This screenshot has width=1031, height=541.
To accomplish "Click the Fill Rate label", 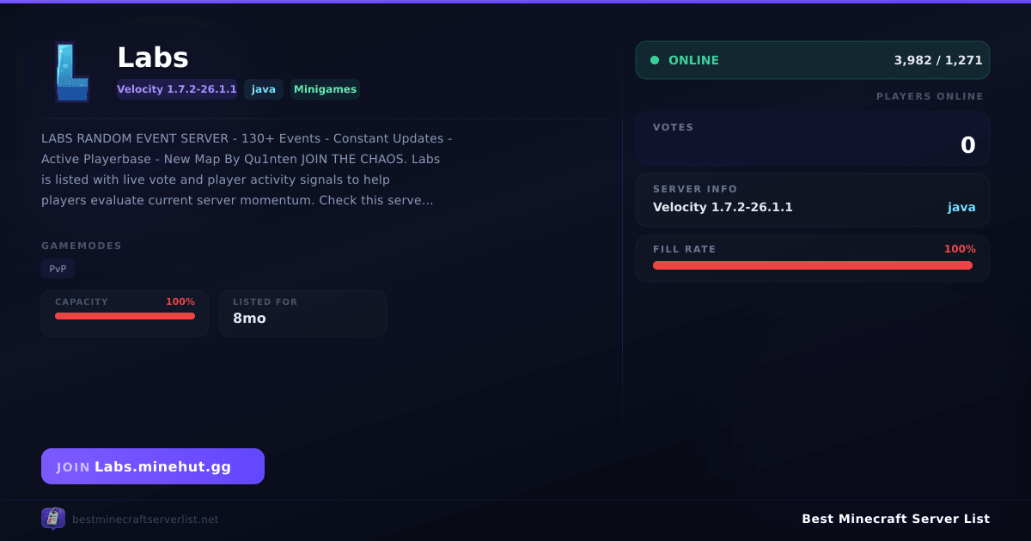I will click(684, 249).
